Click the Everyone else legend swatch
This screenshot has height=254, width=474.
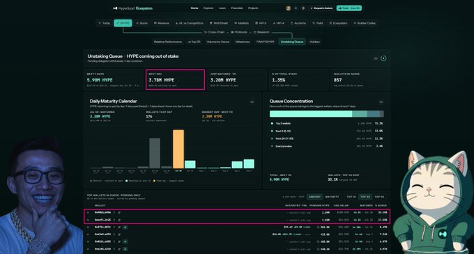click(272, 146)
